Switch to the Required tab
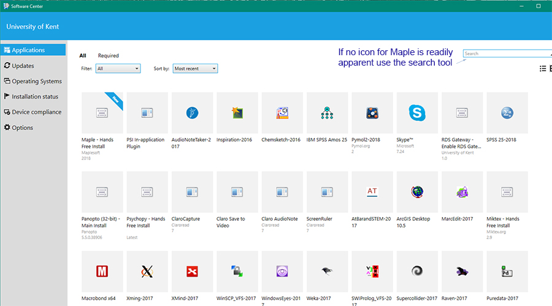This screenshot has width=552, height=306. click(x=109, y=56)
